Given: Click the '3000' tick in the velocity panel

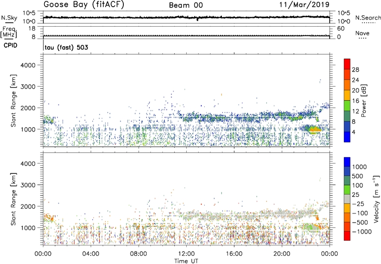Looking at the screenshot, I should tap(28, 185).
